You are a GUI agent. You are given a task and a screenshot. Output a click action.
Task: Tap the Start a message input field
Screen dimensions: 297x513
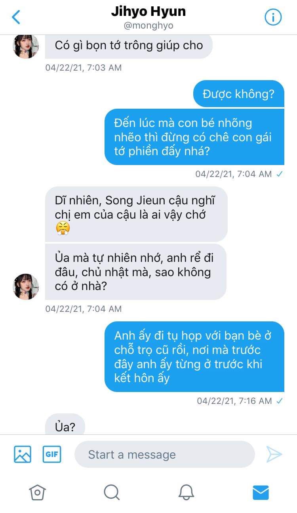[165, 454]
